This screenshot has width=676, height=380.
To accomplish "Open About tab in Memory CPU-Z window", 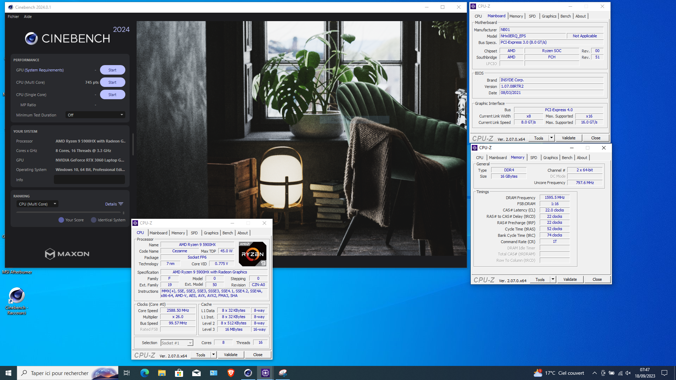I will coord(582,158).
